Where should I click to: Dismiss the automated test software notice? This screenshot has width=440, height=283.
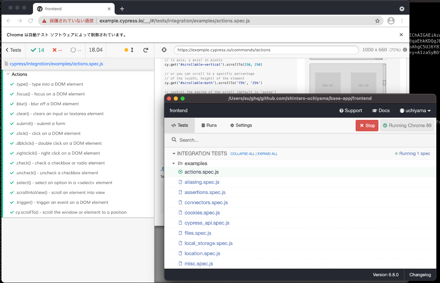(x=401, y=35)
